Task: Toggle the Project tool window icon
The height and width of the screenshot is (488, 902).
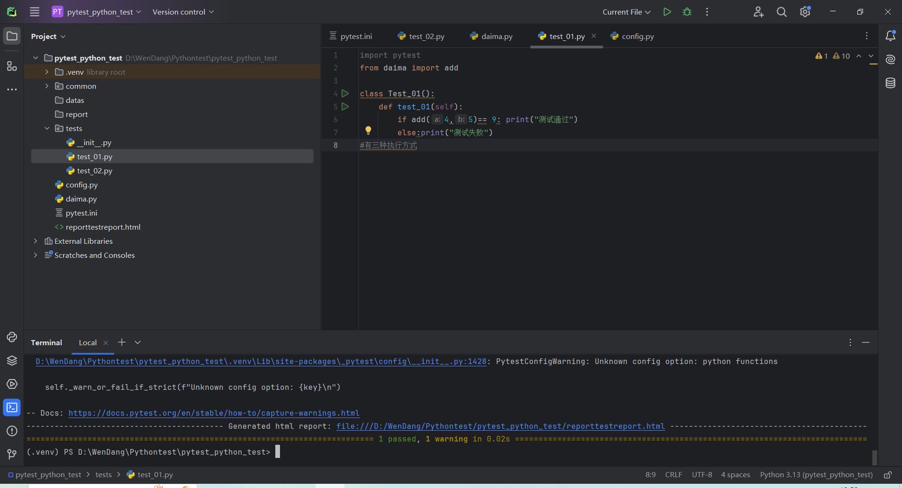Action: [x=12, y=36]
